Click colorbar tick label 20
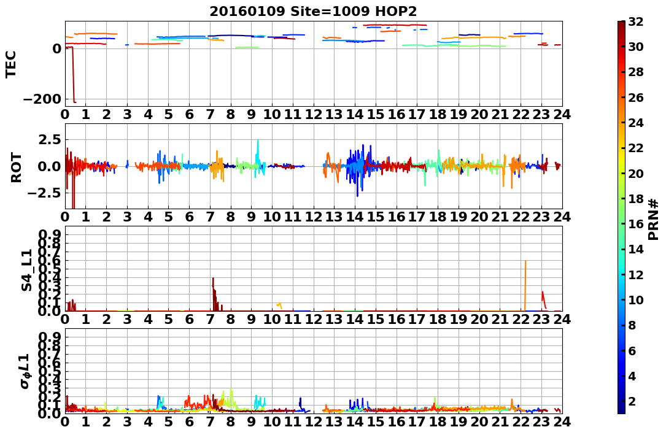This screenshot has width=666, height=435. tap(635, 174)
